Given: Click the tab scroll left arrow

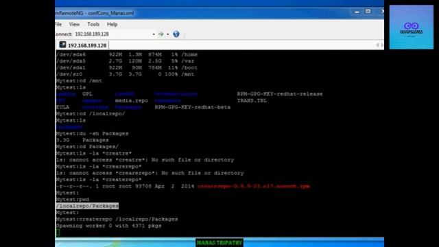Looking at the screenshot, I should [377, 45].
